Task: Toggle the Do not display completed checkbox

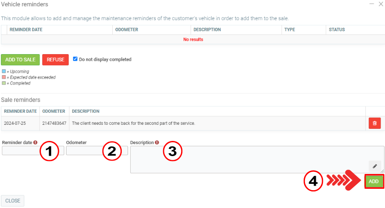Action: (x=75, y=59)
